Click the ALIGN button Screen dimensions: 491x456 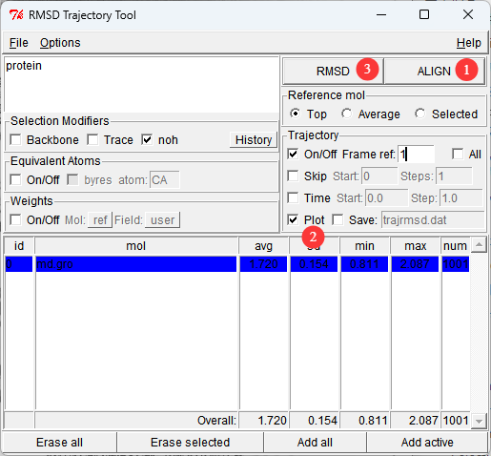[434, 71]
